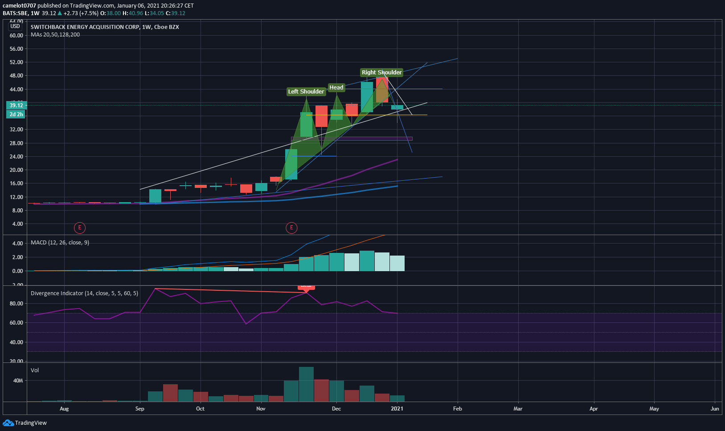
Task: Click the Dec label on the time axis
Action: 336,409
